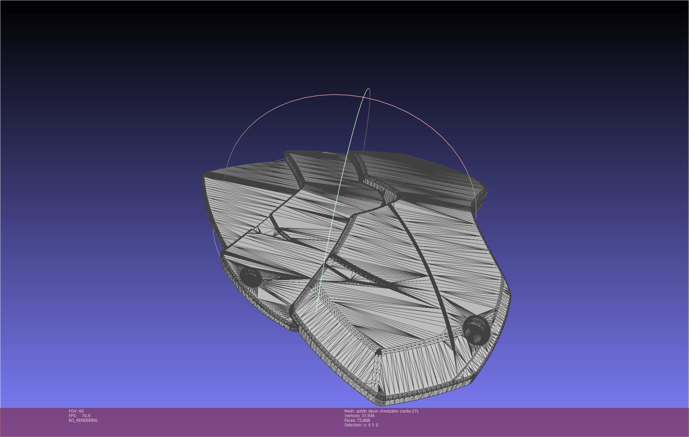Click the Selection: v: 0 f: 0 line
689x437 pixels.
361,425
